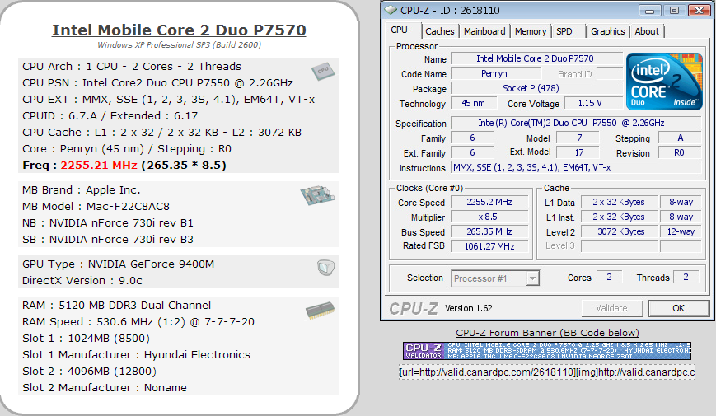This screenshot has width=716, height=416.
Task: Click the CPU-Z Version 1.62 label
Action: (469, 309)
